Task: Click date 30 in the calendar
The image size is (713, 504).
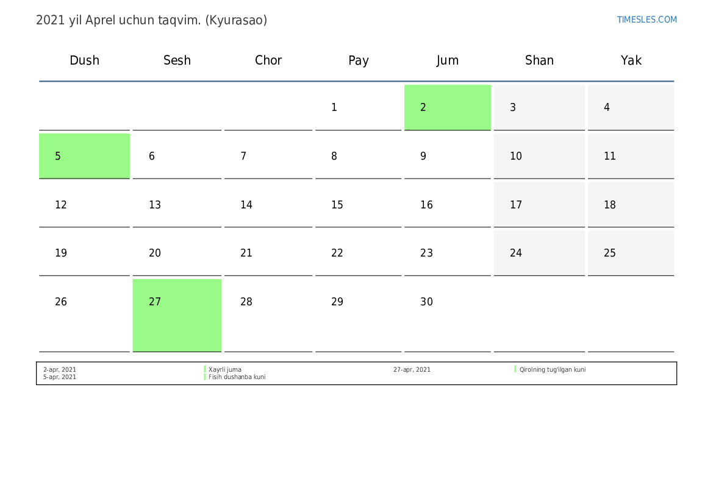Action: pos(448,316)
